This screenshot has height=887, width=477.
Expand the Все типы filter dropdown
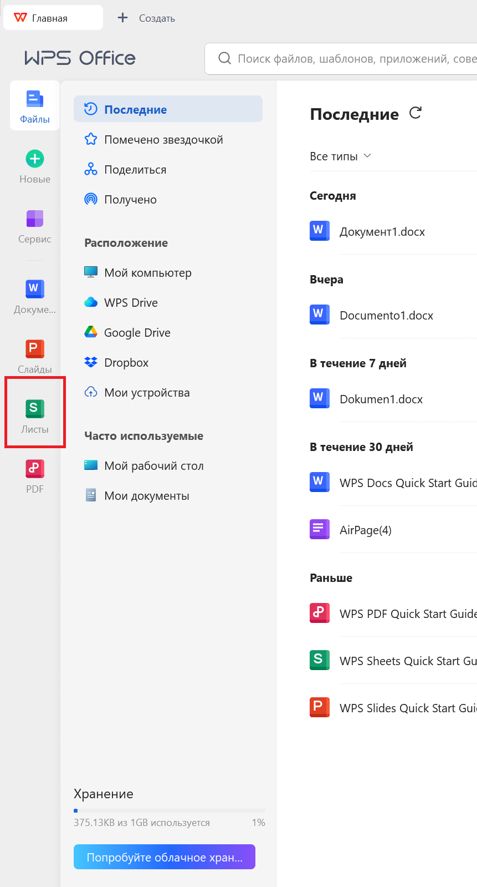340,156
